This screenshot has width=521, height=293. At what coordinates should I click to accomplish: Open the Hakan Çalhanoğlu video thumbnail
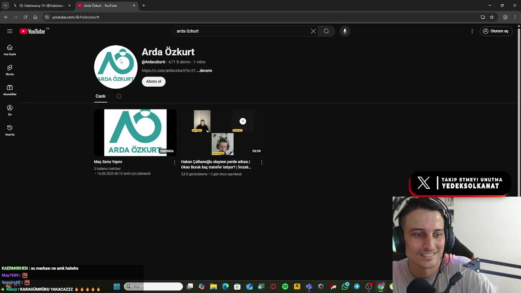click(222, 132)
